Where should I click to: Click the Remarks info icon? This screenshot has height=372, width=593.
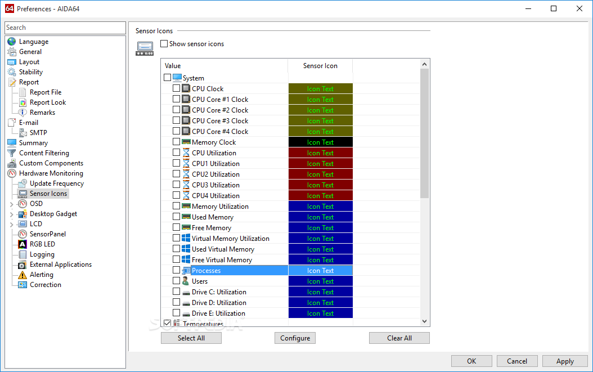[23, 113]
